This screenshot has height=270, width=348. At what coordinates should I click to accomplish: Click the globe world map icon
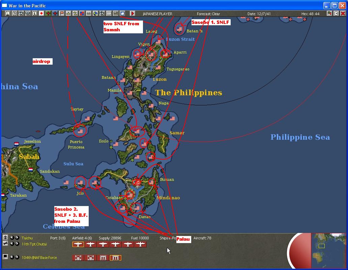(x=96, y=13)
